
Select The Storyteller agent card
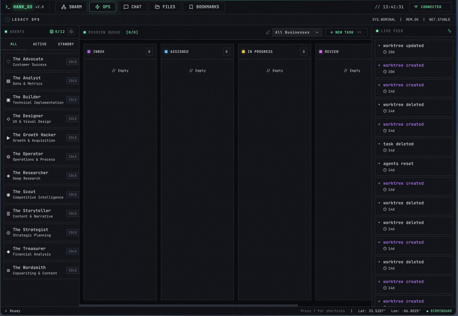point(41,213)
